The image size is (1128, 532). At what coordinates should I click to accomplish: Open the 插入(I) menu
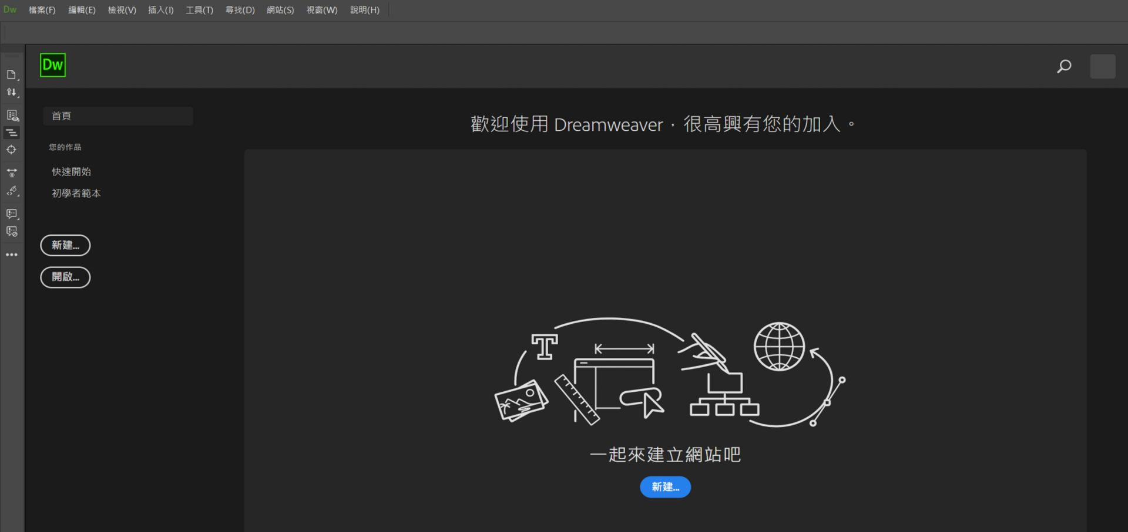[160, 10]
